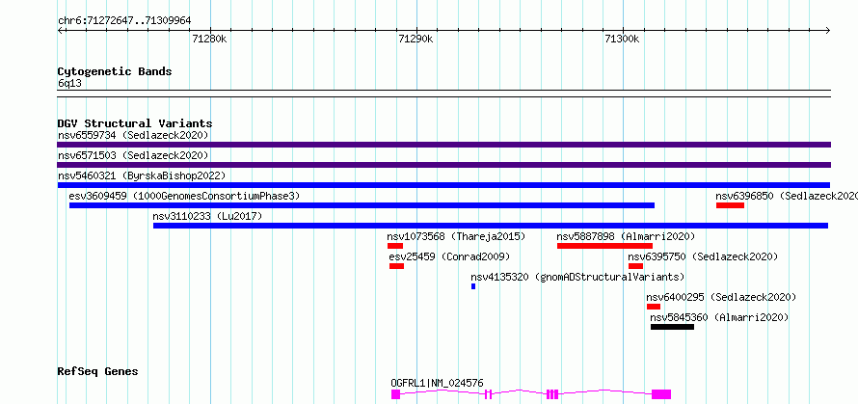Select the small nsv4135320 blue marker
Image resolution: width=858 pixels, height=404 pixels.
pyautogui.click(x=473, y=286)
